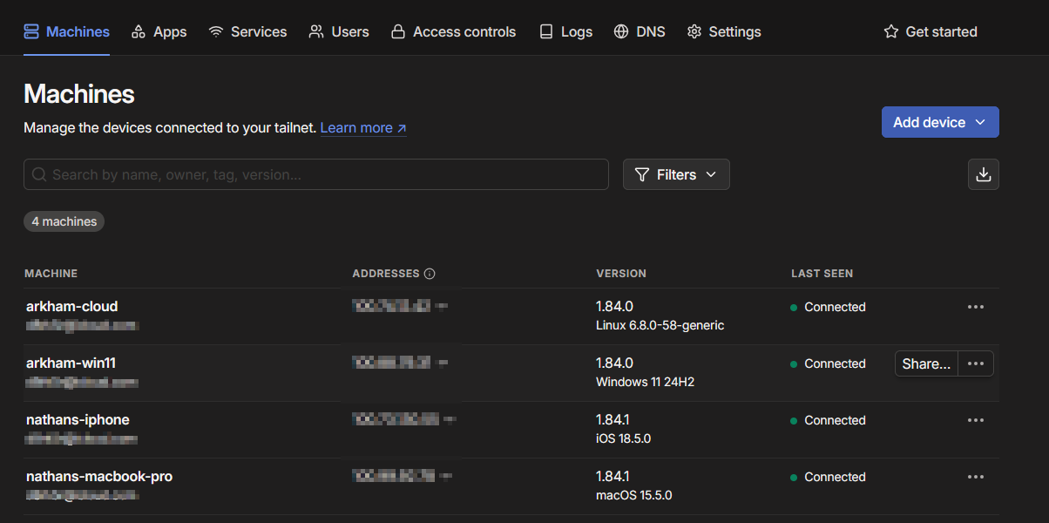Expand the arkham-cloud address dropdown
1049x523 pixels.
click(442, 307)
